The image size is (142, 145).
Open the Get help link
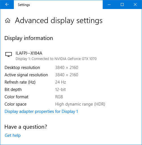point(13,135)
